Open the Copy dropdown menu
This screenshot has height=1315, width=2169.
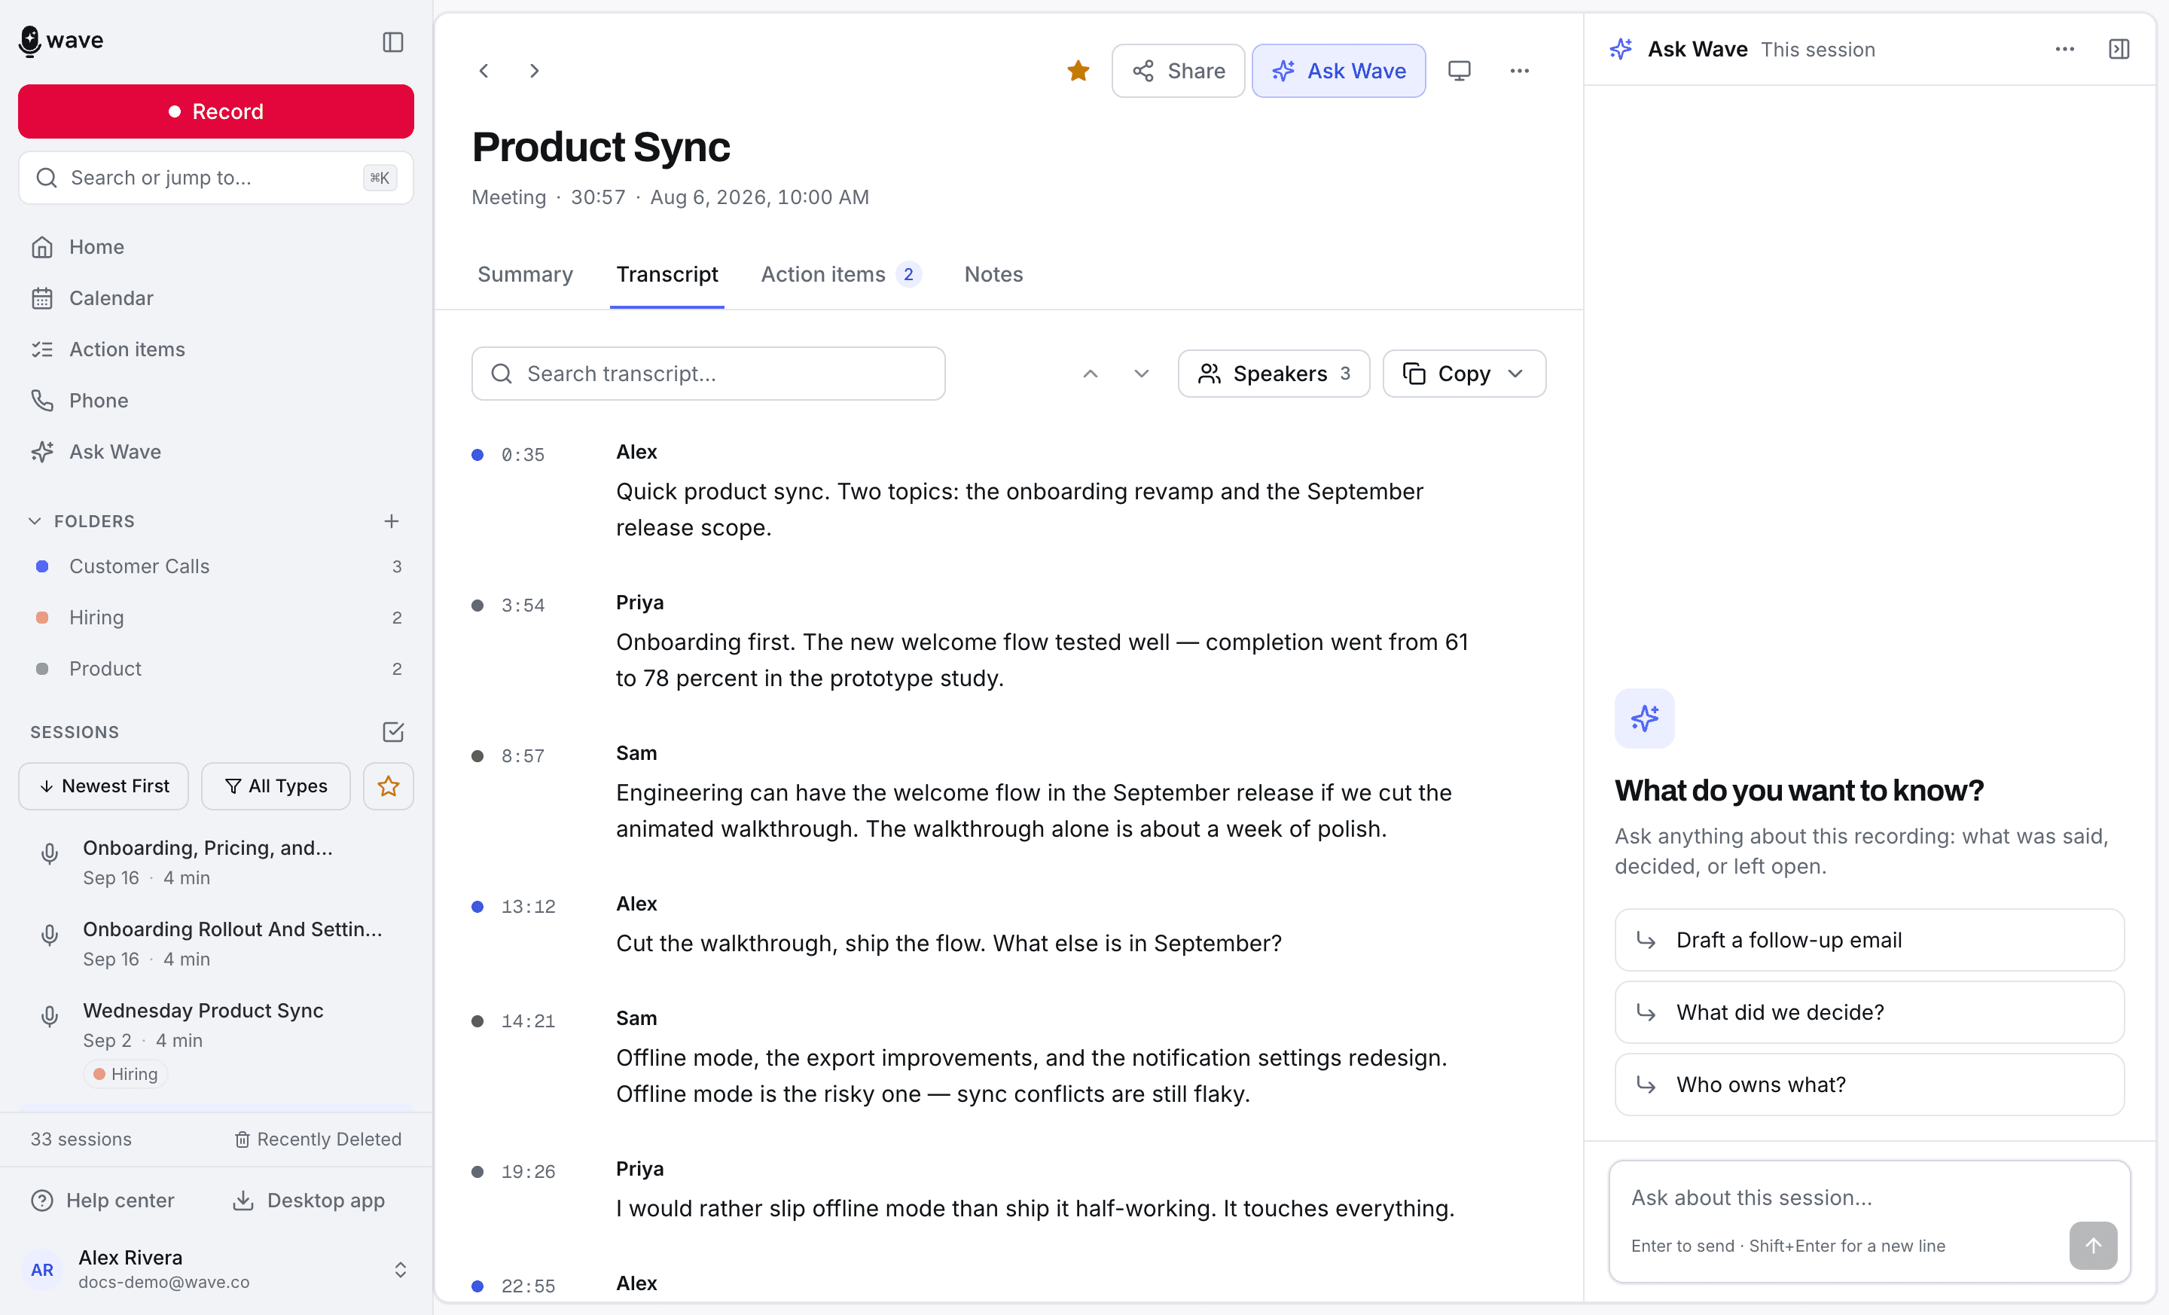click(1464, 374)
